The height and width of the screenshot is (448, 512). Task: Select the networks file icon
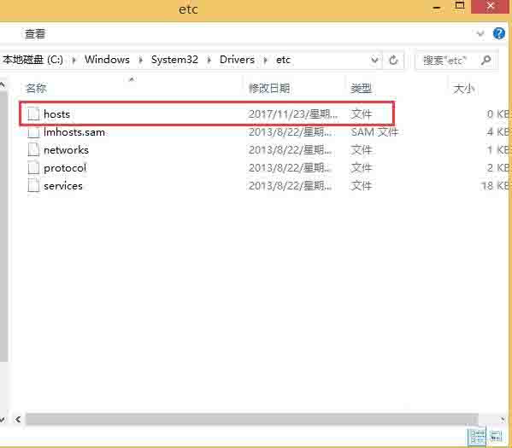33,149
